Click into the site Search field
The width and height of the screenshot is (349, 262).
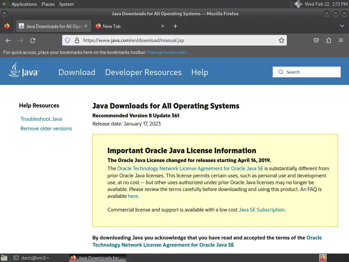306,72
